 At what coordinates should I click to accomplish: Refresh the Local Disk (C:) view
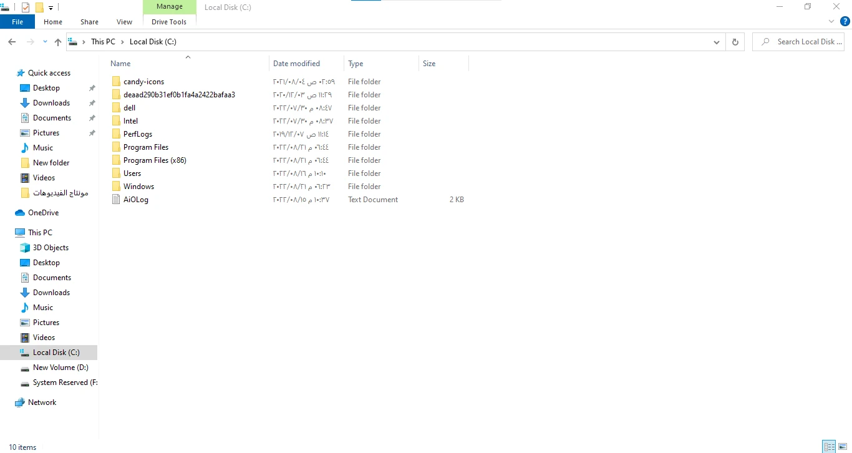(735, 42)
